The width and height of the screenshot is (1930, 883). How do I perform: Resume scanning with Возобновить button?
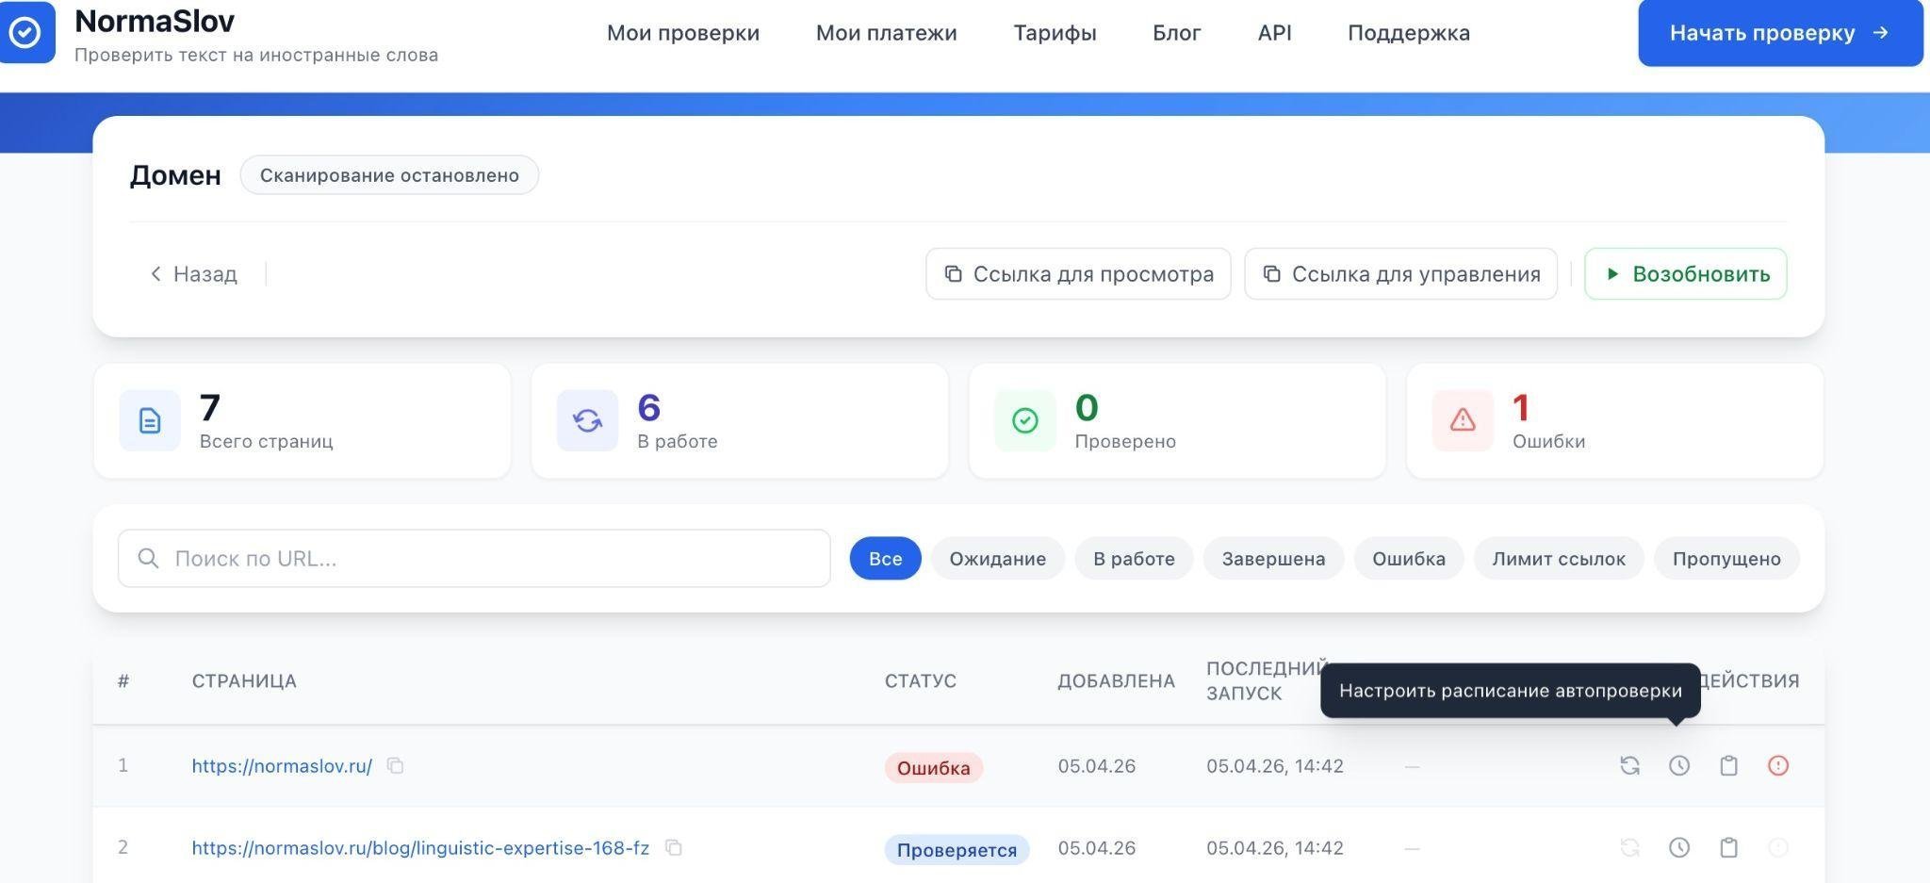(x=1685, y=274)
